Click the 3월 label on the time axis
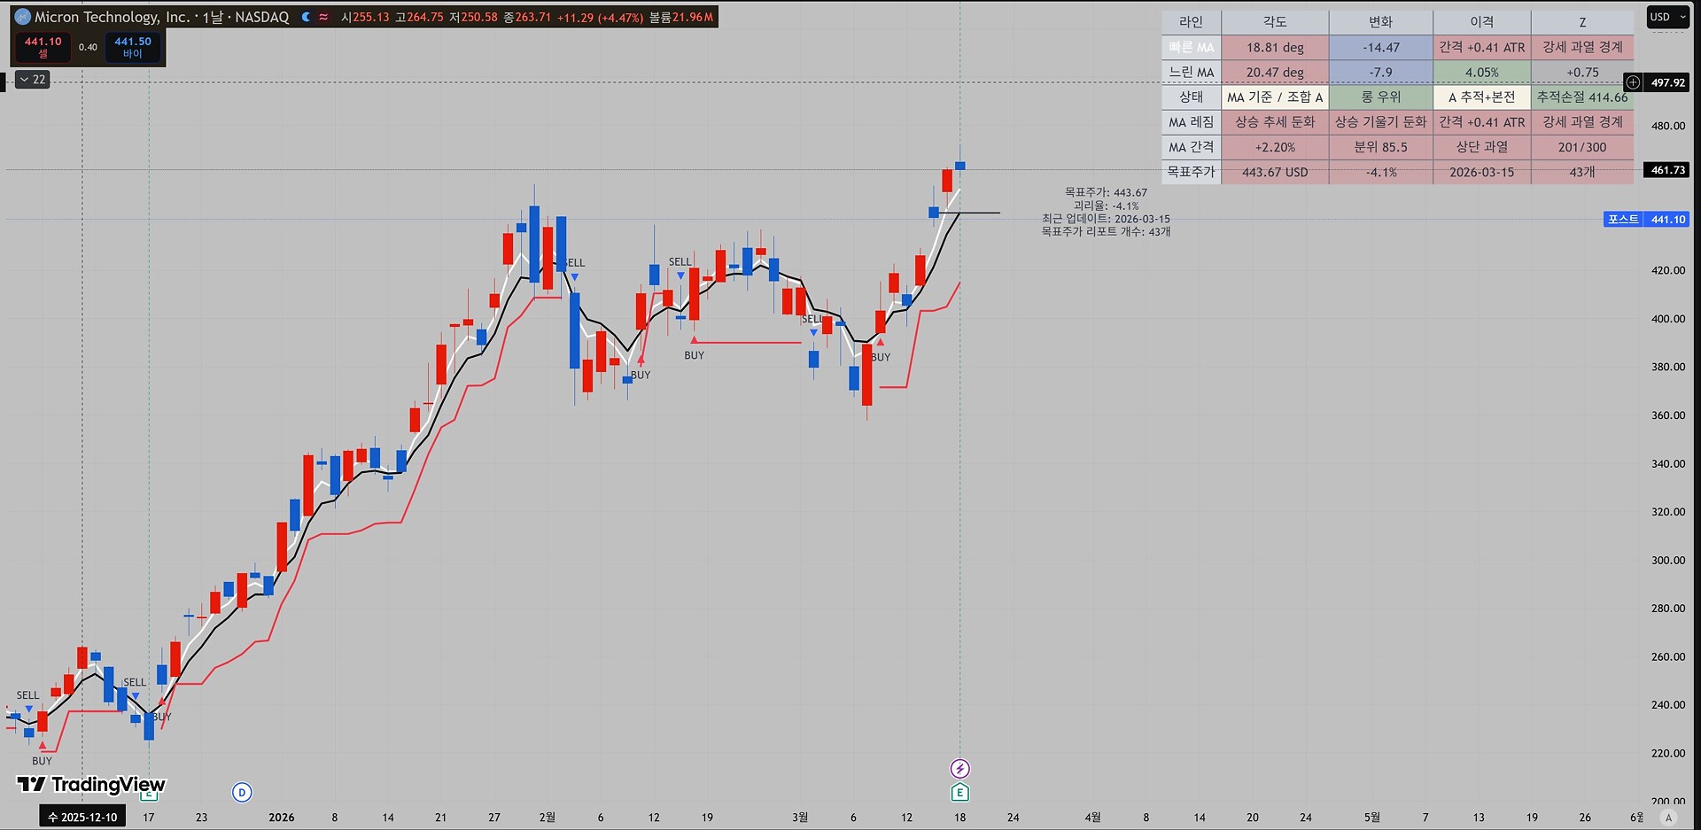 click(x=800, y=817)
